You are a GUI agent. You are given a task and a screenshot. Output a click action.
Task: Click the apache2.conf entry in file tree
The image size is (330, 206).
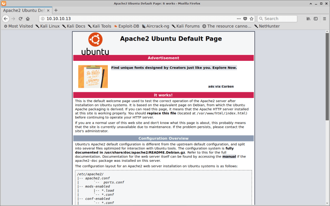(97, 178)
